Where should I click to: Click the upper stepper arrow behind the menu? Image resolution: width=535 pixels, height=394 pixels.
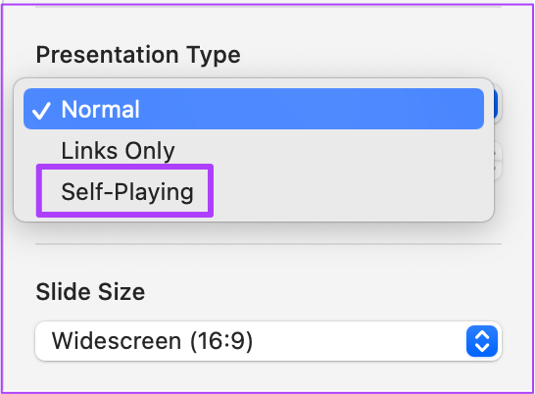point(497,152)
